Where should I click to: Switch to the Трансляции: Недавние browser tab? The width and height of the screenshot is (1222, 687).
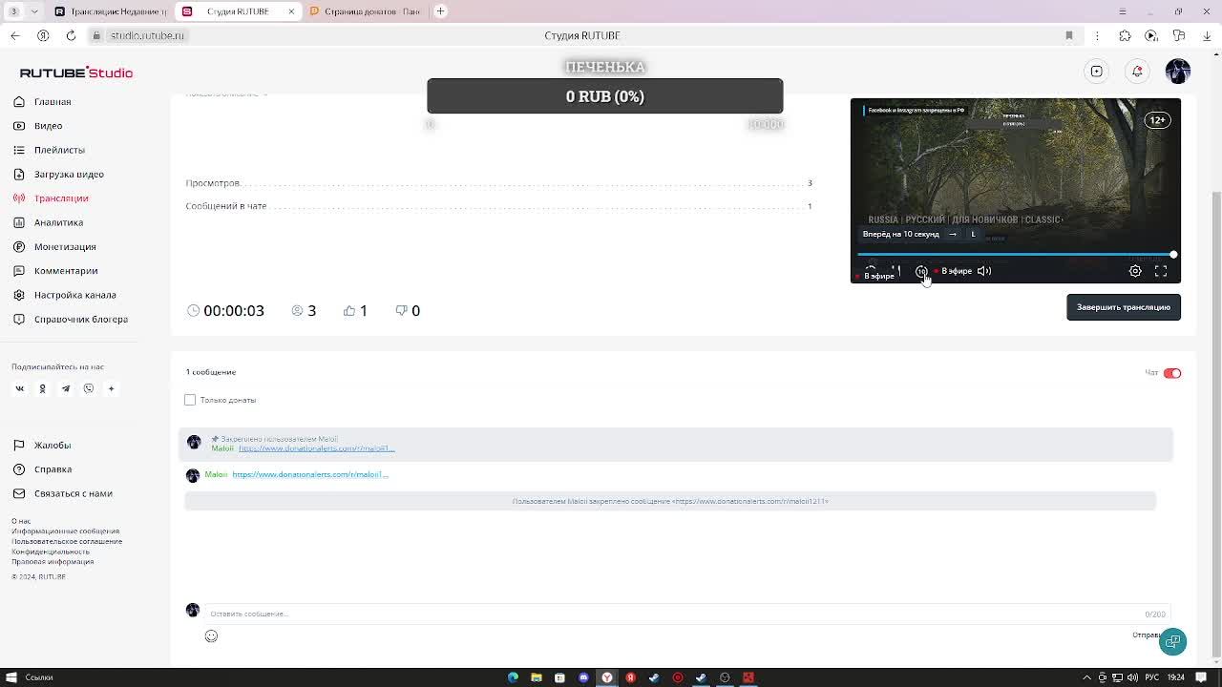110,11
